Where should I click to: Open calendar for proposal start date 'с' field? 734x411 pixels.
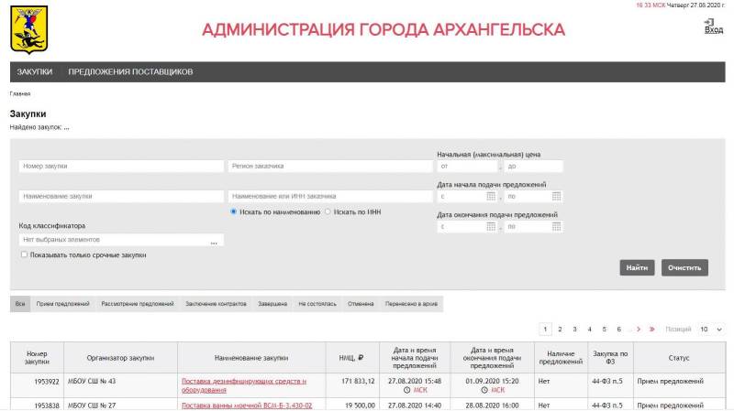point(491,196)
